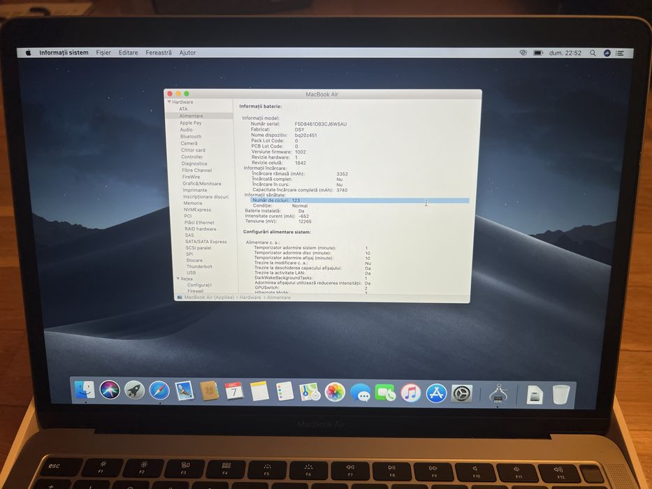Open Finder from the dock
Screen dimensions: 652x489
85,390
